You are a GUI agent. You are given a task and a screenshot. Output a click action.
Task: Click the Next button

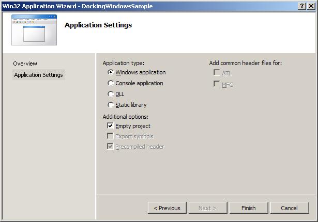(208, 208)
